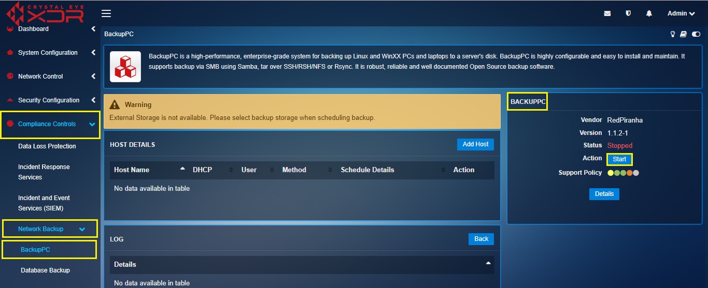Click the vendor value 'RedPiranha'
Screen dimensions: 708x288
625,120
